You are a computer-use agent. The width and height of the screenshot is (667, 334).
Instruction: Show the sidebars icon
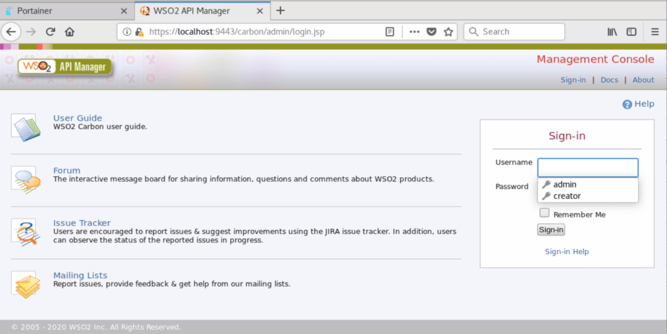click(631, 32)
